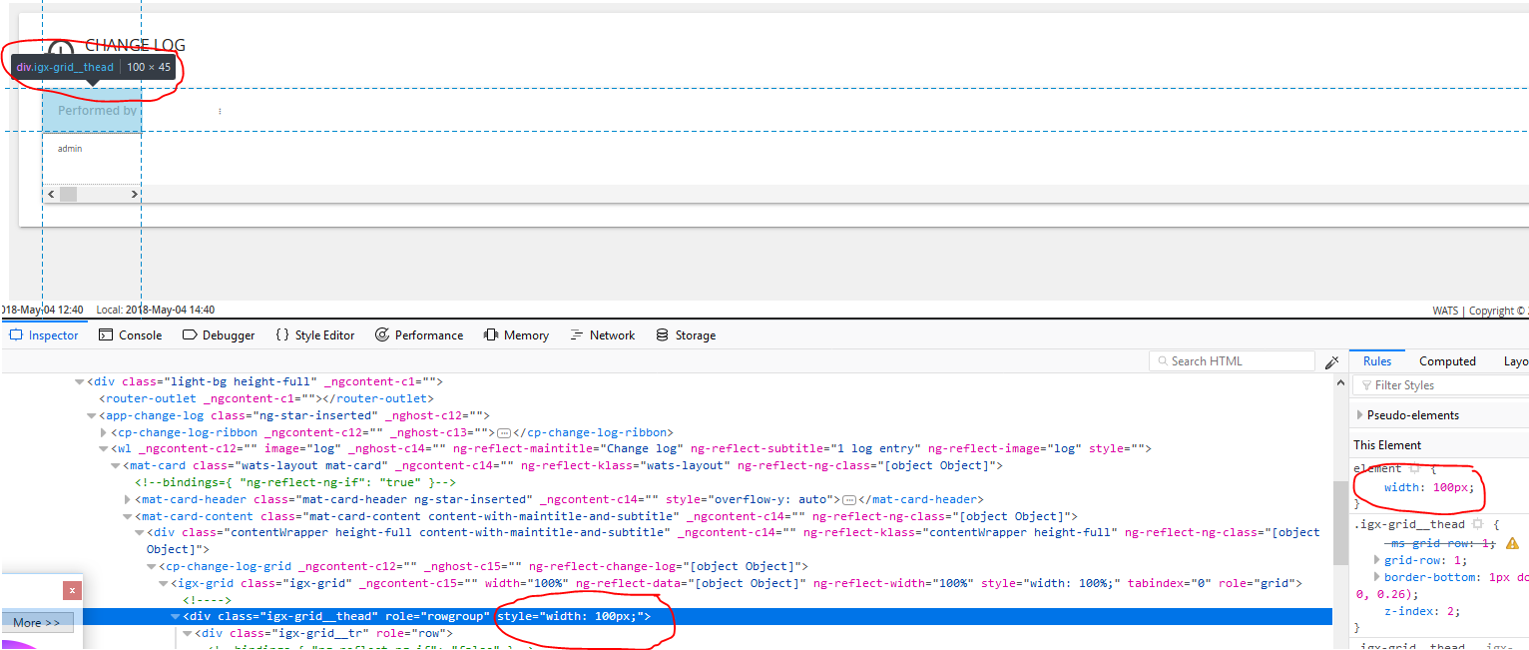Click the 'Local: 2018-May-04 14:40' status text

[156, 311]
